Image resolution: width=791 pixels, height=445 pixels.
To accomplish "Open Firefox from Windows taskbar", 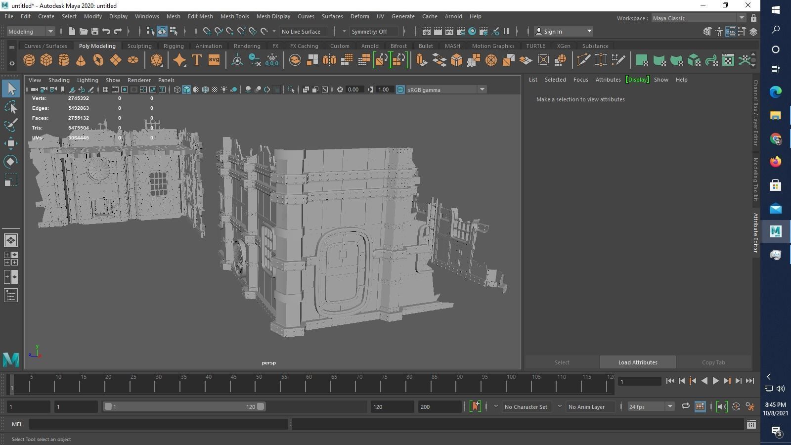I will click(x=775, y=162).
